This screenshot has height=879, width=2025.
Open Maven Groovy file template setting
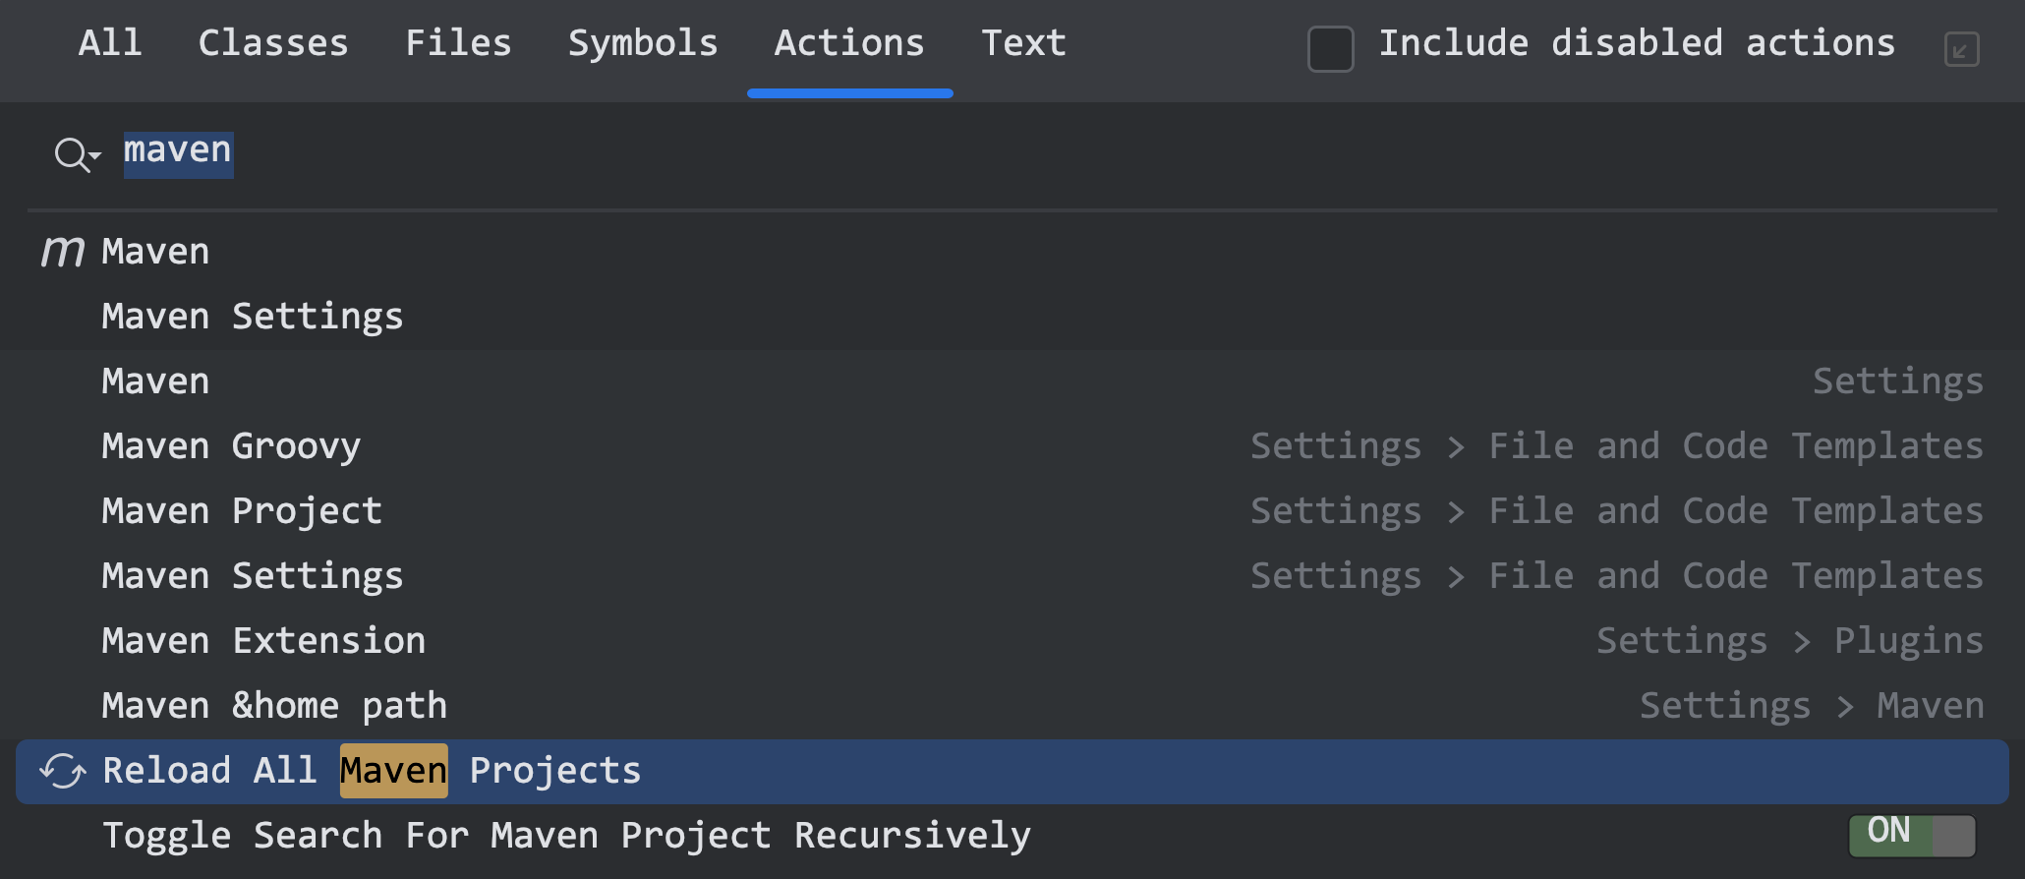coord(1012,446)
